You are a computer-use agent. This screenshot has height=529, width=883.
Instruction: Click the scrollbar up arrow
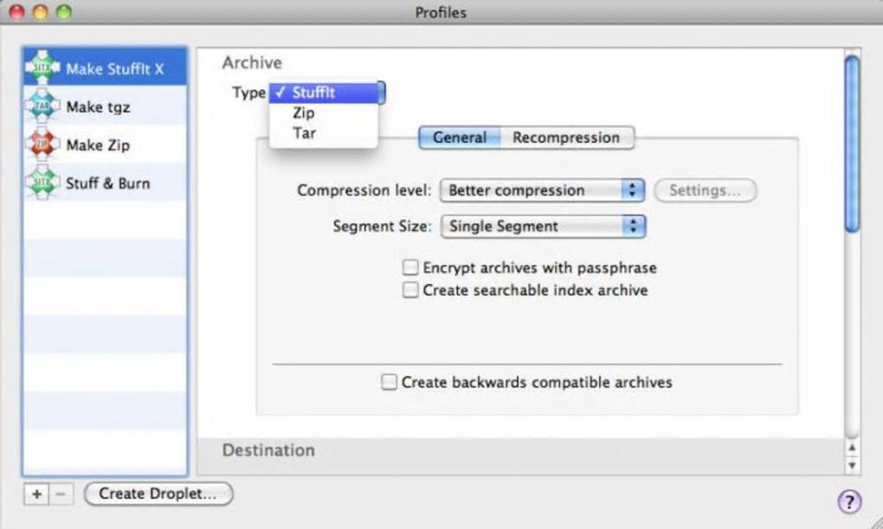coord(852,448)
